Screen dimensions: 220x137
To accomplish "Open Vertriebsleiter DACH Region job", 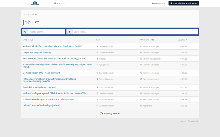I will coord(42,73).
